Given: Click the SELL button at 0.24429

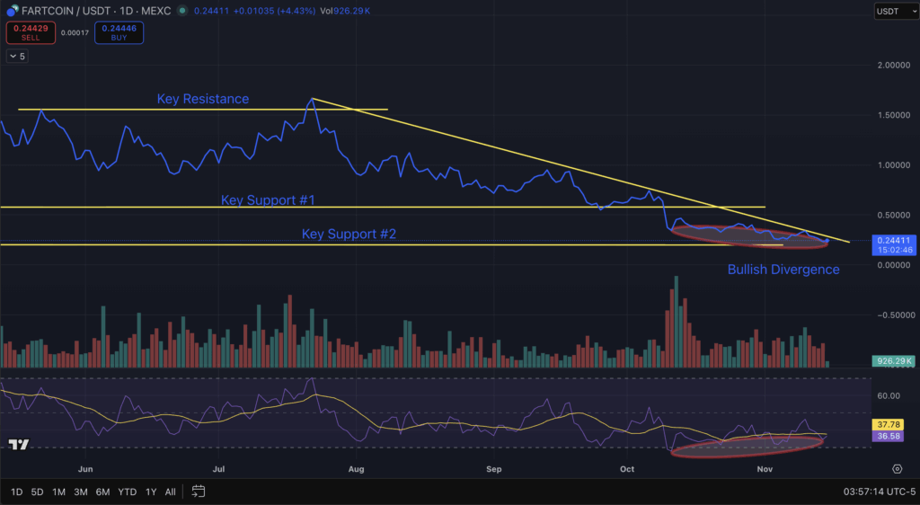Looking at the screenshot, I should (x=30, y=33).
